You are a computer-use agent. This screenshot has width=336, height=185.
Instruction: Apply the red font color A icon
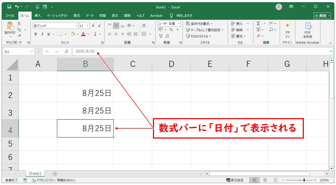pos(83,34)
